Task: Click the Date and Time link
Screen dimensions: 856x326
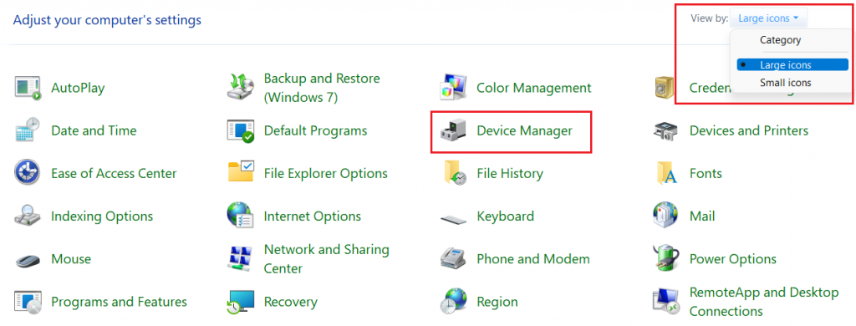Action: point(94,130)
